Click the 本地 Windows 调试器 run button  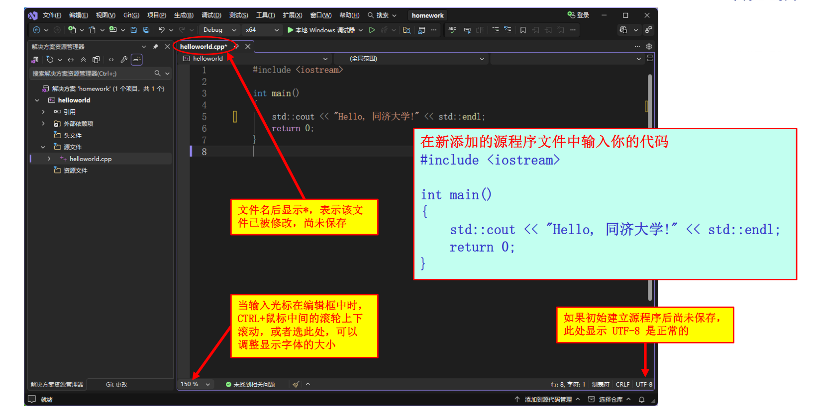(321, 30)
